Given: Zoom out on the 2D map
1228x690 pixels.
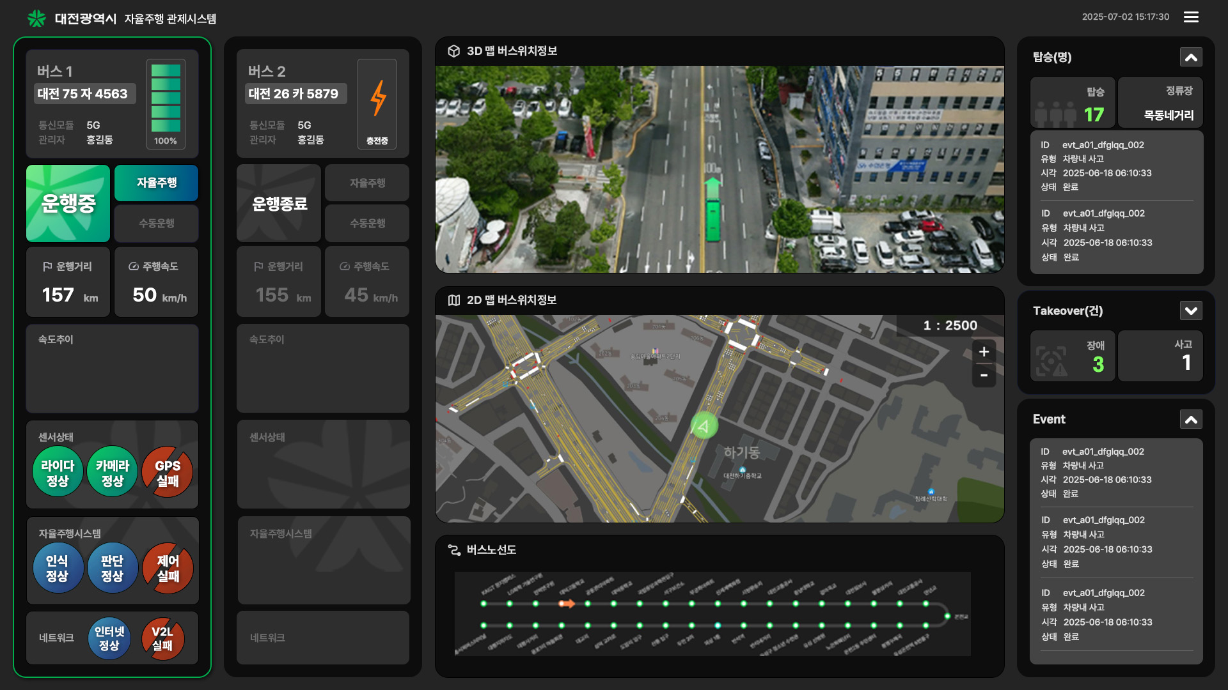Looking at the screenshot, I should [984, 376].
